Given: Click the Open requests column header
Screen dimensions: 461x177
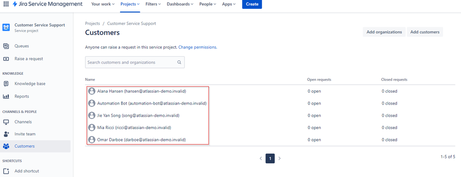Looking at the screenshot, I should (x=319, y=80).
